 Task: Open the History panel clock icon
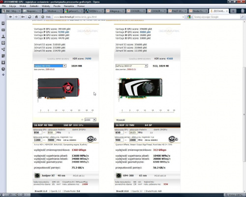pyautogui.click(x=3, y=69)
